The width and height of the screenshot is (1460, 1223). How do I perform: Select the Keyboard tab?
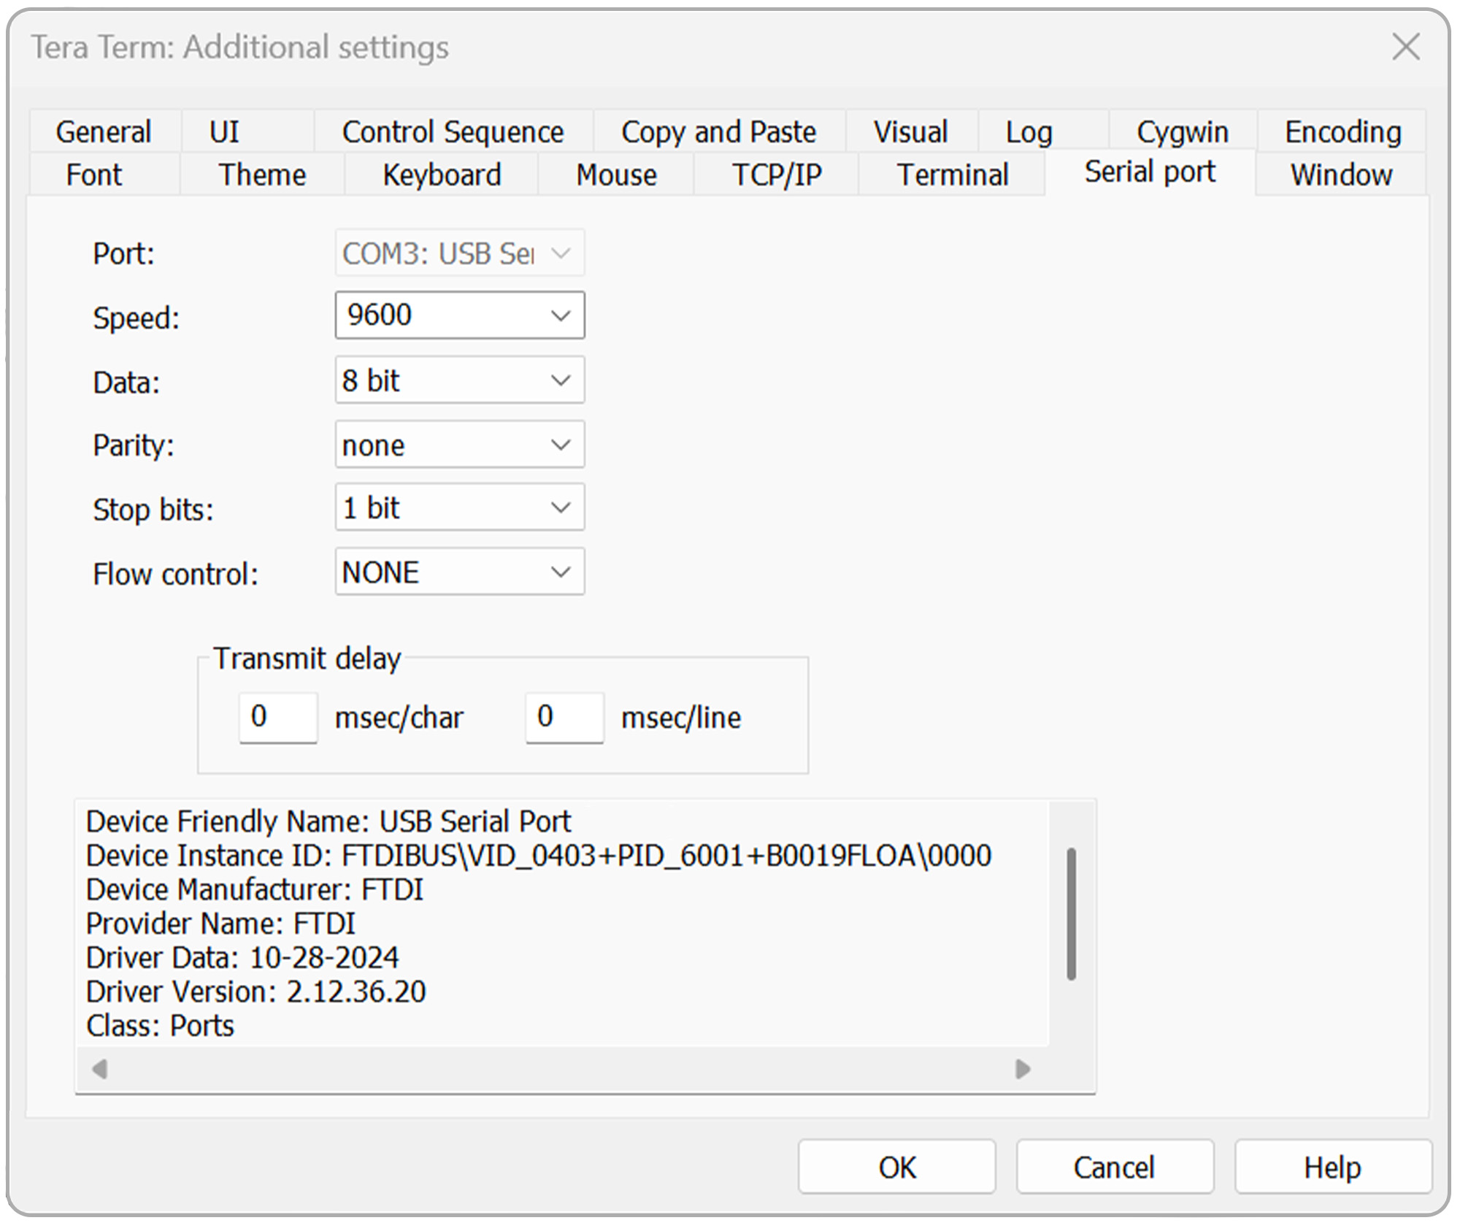coord(442,175)
